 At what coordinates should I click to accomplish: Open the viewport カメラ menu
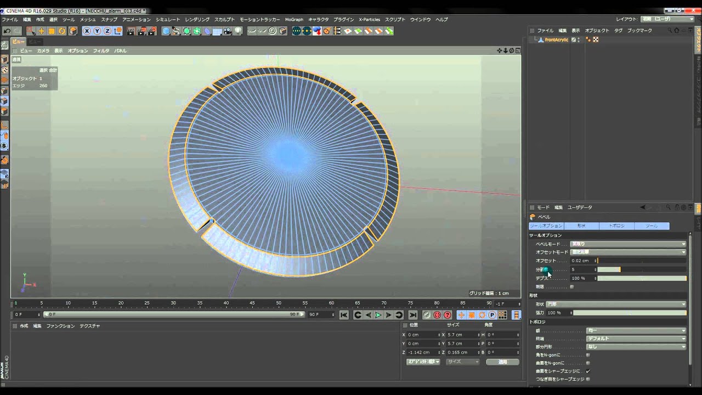43,51
